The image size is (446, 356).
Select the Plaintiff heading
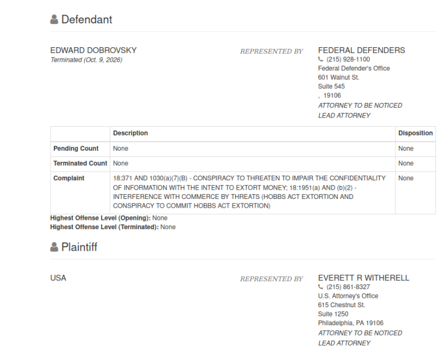point(80,247)
